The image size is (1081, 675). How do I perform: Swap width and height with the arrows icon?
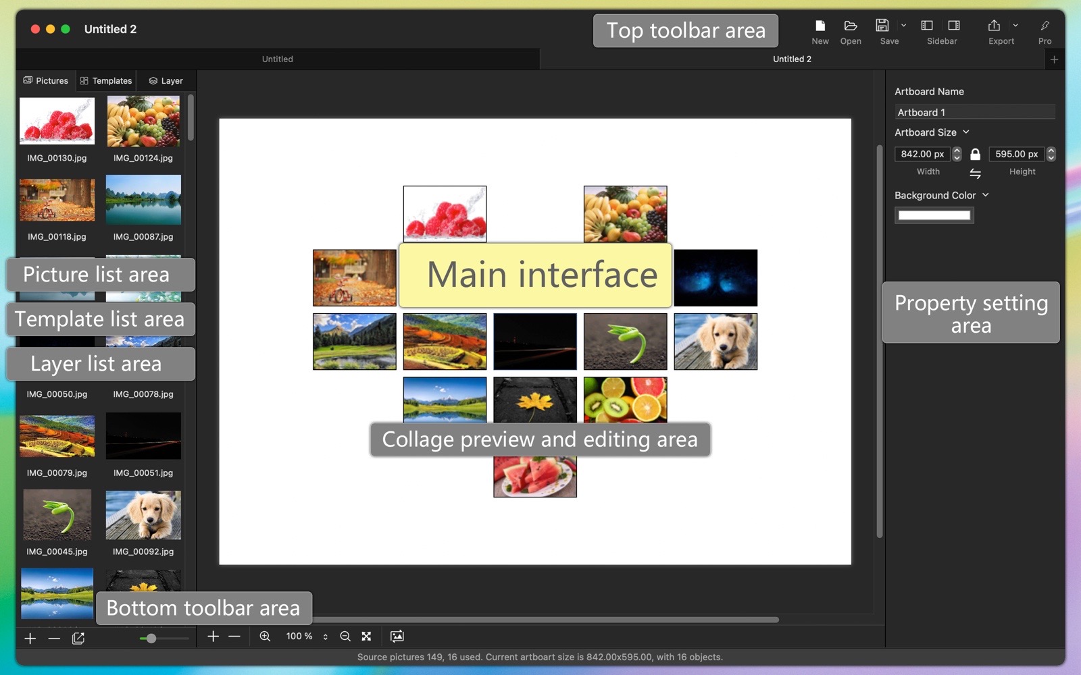click(x=975, y=174)
